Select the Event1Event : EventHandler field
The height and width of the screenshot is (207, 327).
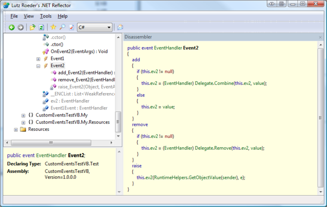click(79, 108)
